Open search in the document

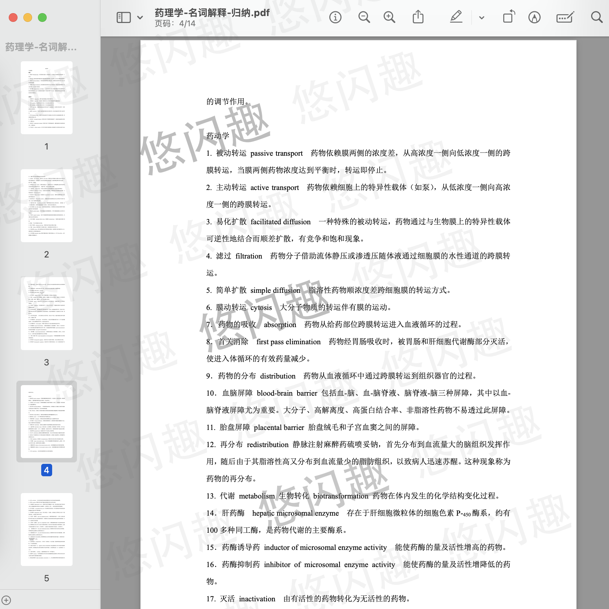pyautogui.click(x=597, y=18)
